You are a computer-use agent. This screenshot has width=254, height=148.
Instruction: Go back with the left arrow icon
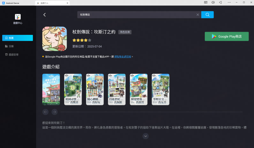tap(44, 15)
